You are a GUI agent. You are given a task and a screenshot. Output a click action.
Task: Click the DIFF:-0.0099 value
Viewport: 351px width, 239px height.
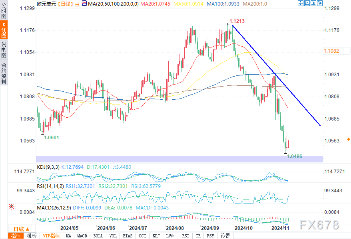[87, 208]
